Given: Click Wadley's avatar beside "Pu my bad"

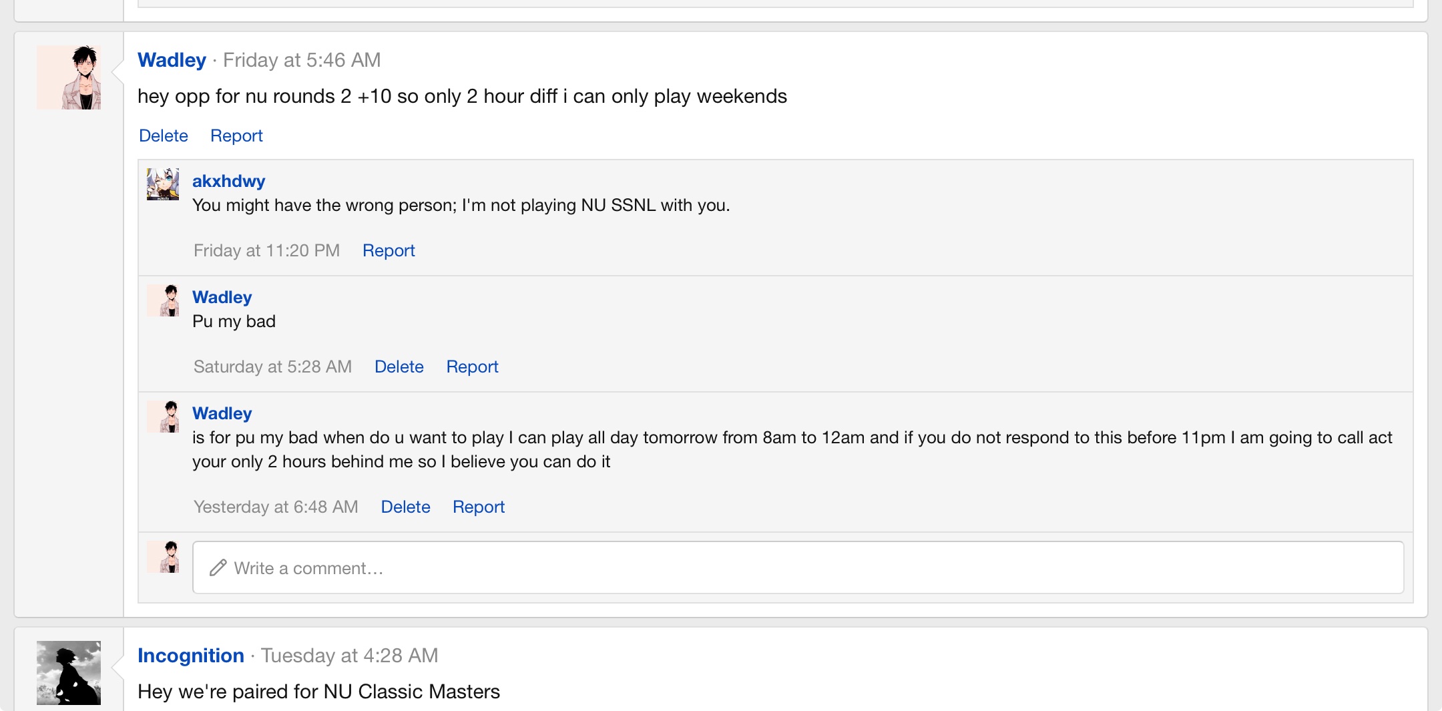Looking at the screenshot, I should click(163, 300).
